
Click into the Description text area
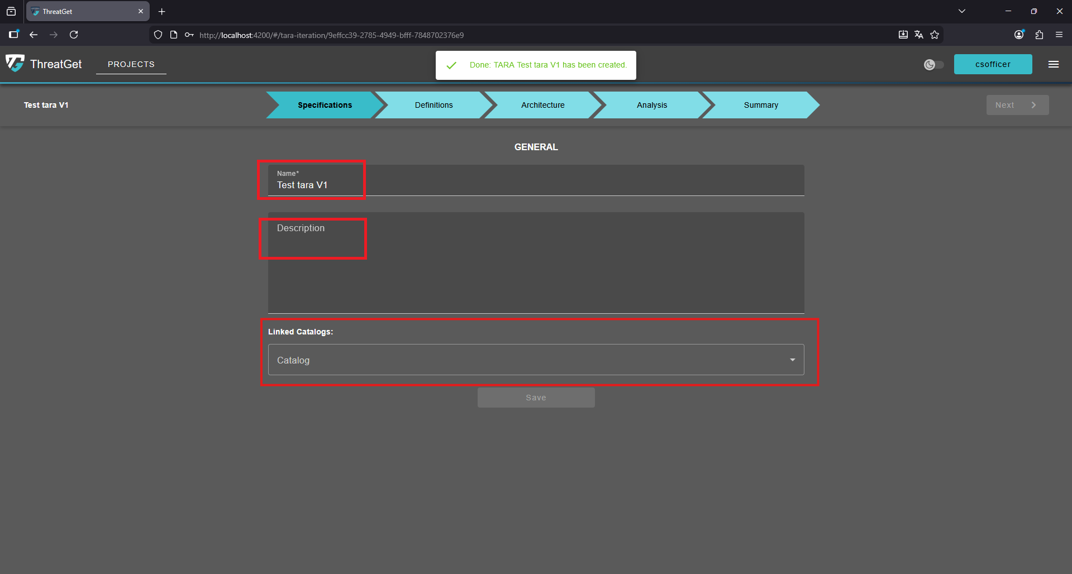click(x=536, y=262)
